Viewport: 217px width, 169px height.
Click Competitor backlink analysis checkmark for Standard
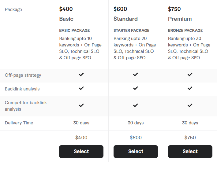point(136,105)
